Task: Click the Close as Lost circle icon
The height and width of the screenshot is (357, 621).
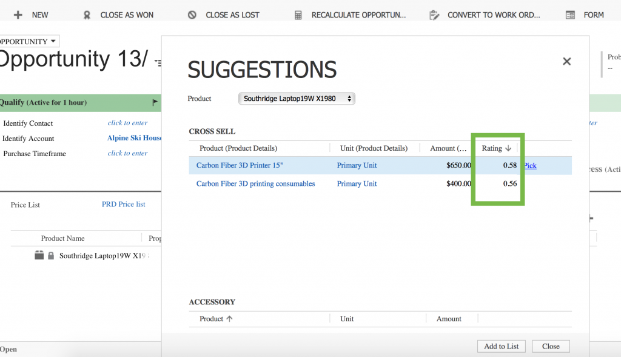Action: tap(192, 15)
